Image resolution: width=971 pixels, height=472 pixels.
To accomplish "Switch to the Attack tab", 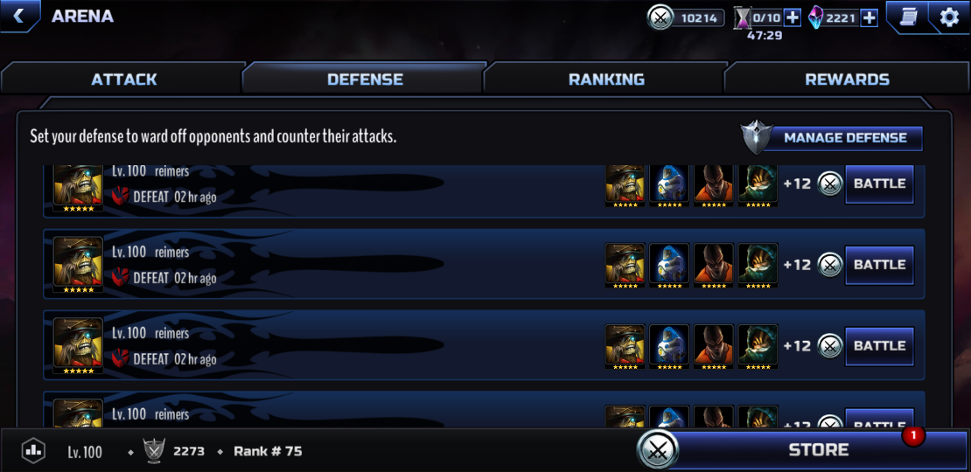I will tap(124, 80).
